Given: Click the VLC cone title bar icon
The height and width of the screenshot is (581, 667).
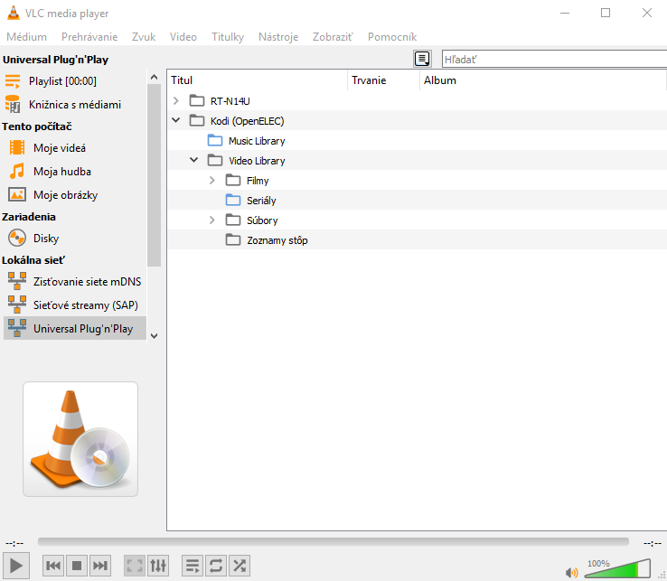Looking at the screenshot, I should point(14,13).
